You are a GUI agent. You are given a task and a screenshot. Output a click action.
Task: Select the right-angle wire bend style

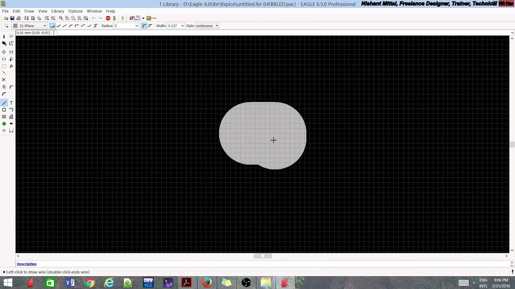pyautogui.click(x=53, y=26)
